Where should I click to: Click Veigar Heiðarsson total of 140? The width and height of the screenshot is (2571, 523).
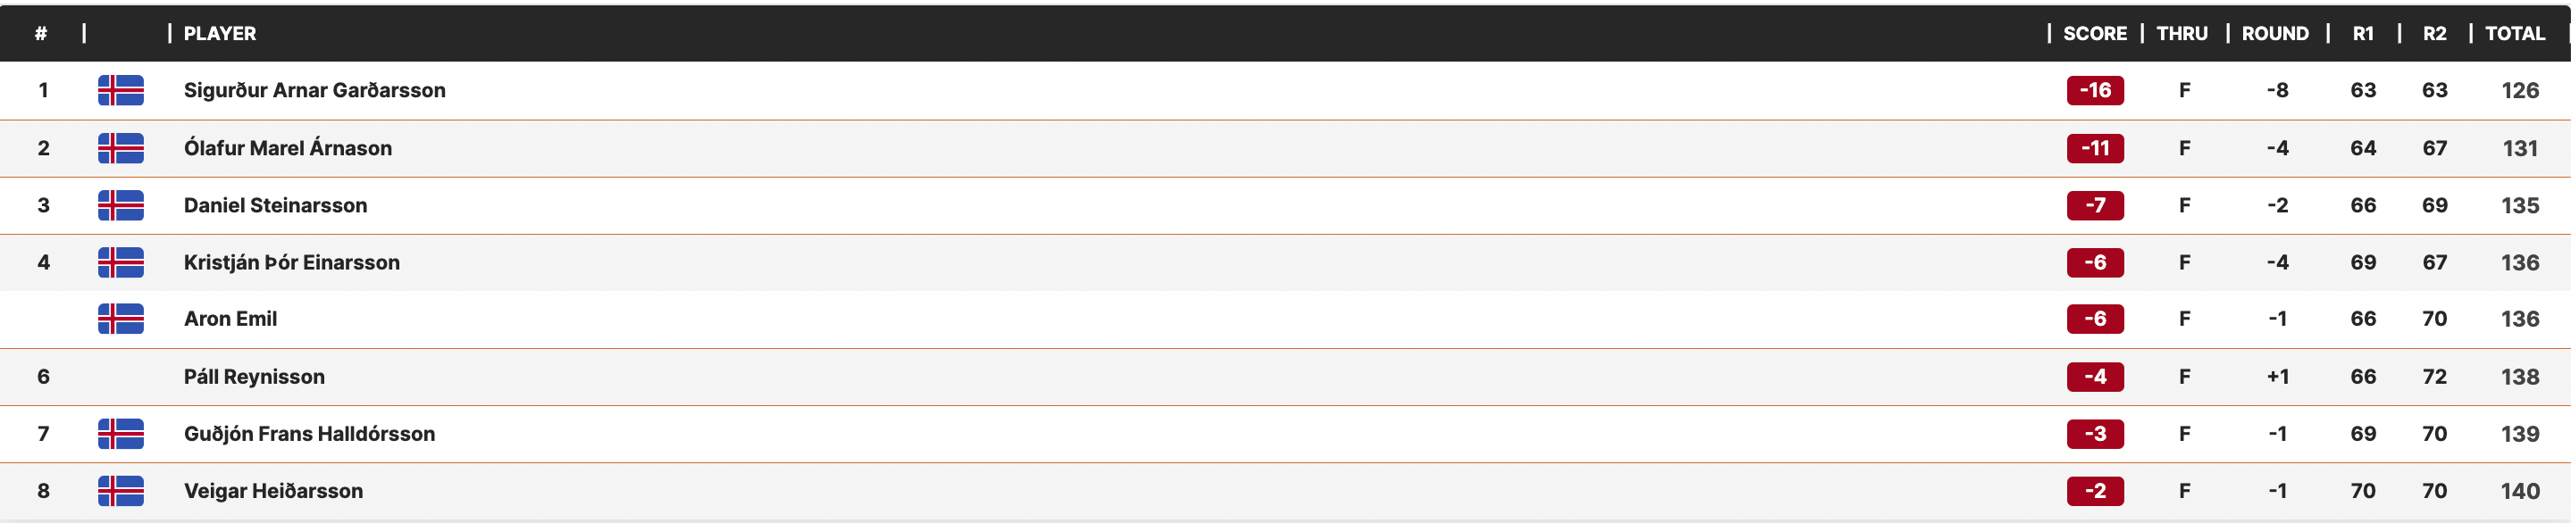point(2519,491)
